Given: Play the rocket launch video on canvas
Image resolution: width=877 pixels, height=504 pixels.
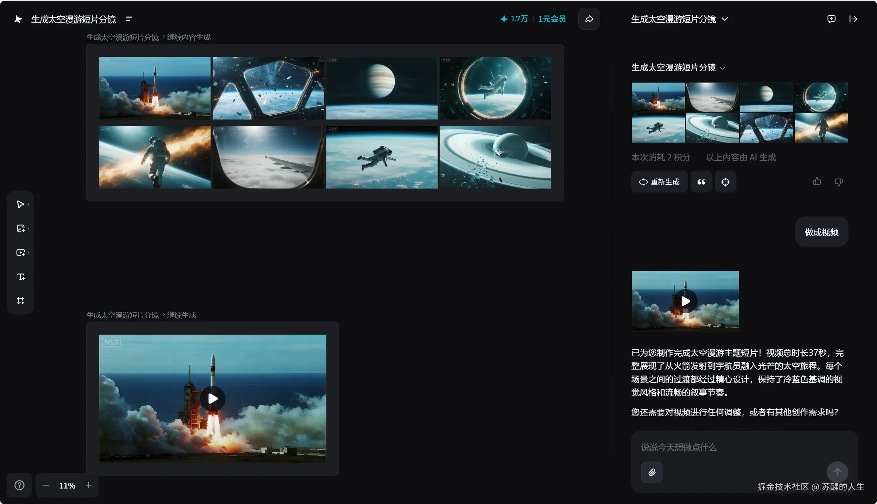Looking at the screenshot, I should pos(213,399).
